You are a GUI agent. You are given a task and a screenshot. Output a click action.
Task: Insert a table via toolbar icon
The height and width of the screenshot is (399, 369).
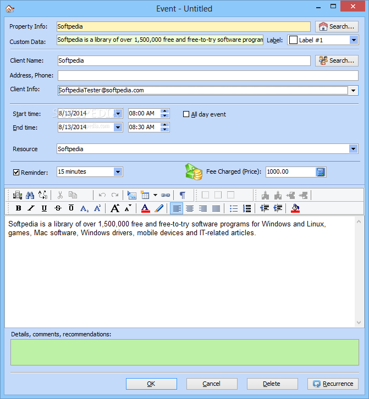click(145, 195)
